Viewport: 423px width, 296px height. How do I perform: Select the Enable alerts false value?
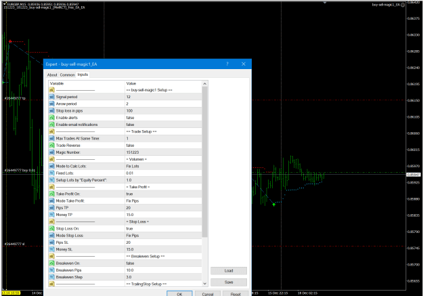click(x=130, y=117)
